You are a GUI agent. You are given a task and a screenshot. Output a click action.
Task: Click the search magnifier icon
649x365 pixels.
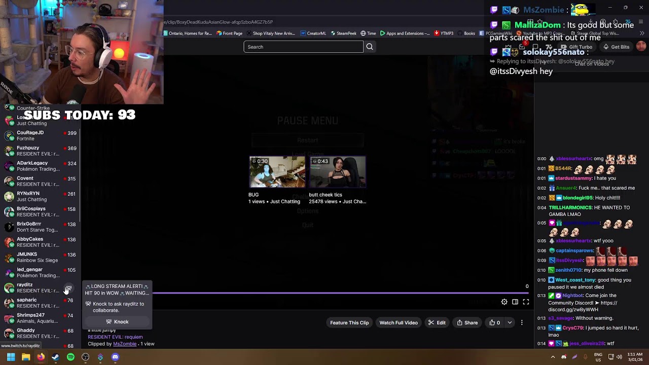pyautogui.click(x=370, y=47)
